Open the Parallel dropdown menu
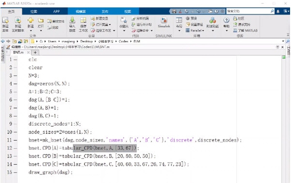The height and width of the screenshot is (183, 292). (195, 30)
